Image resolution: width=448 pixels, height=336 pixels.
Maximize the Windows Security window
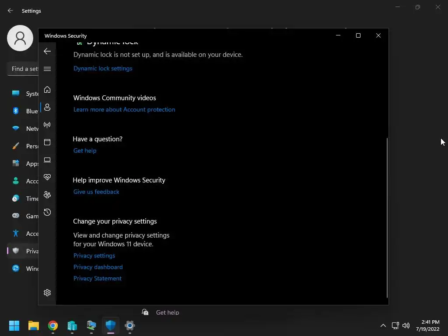(358, 35)
